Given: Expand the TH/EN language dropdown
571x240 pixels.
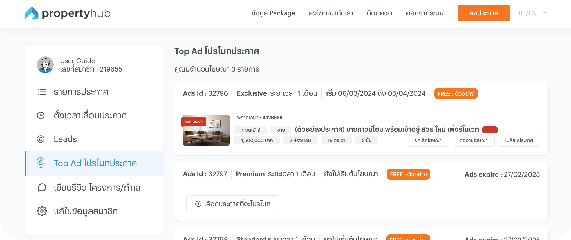Looking at the screenshot, I should 532,13.
